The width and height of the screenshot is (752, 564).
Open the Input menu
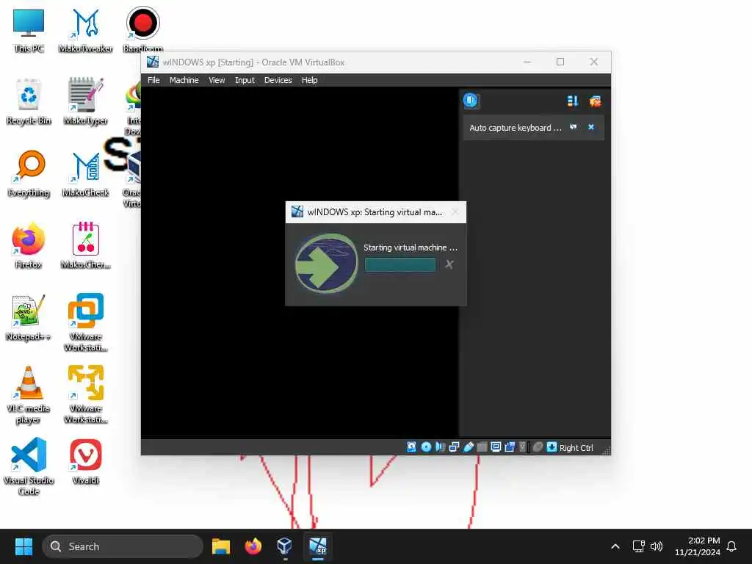pos(245,80)
